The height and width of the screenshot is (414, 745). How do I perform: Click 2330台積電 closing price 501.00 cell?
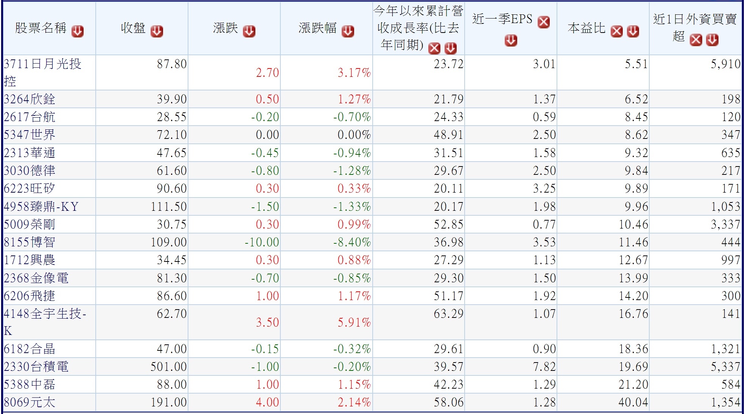[168, 366]
